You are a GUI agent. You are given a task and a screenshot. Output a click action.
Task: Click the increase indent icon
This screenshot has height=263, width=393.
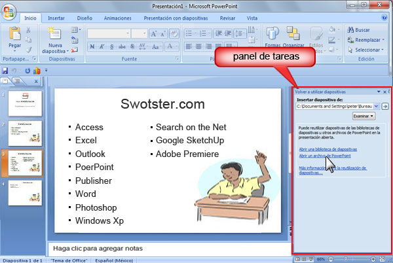(228, 33)
